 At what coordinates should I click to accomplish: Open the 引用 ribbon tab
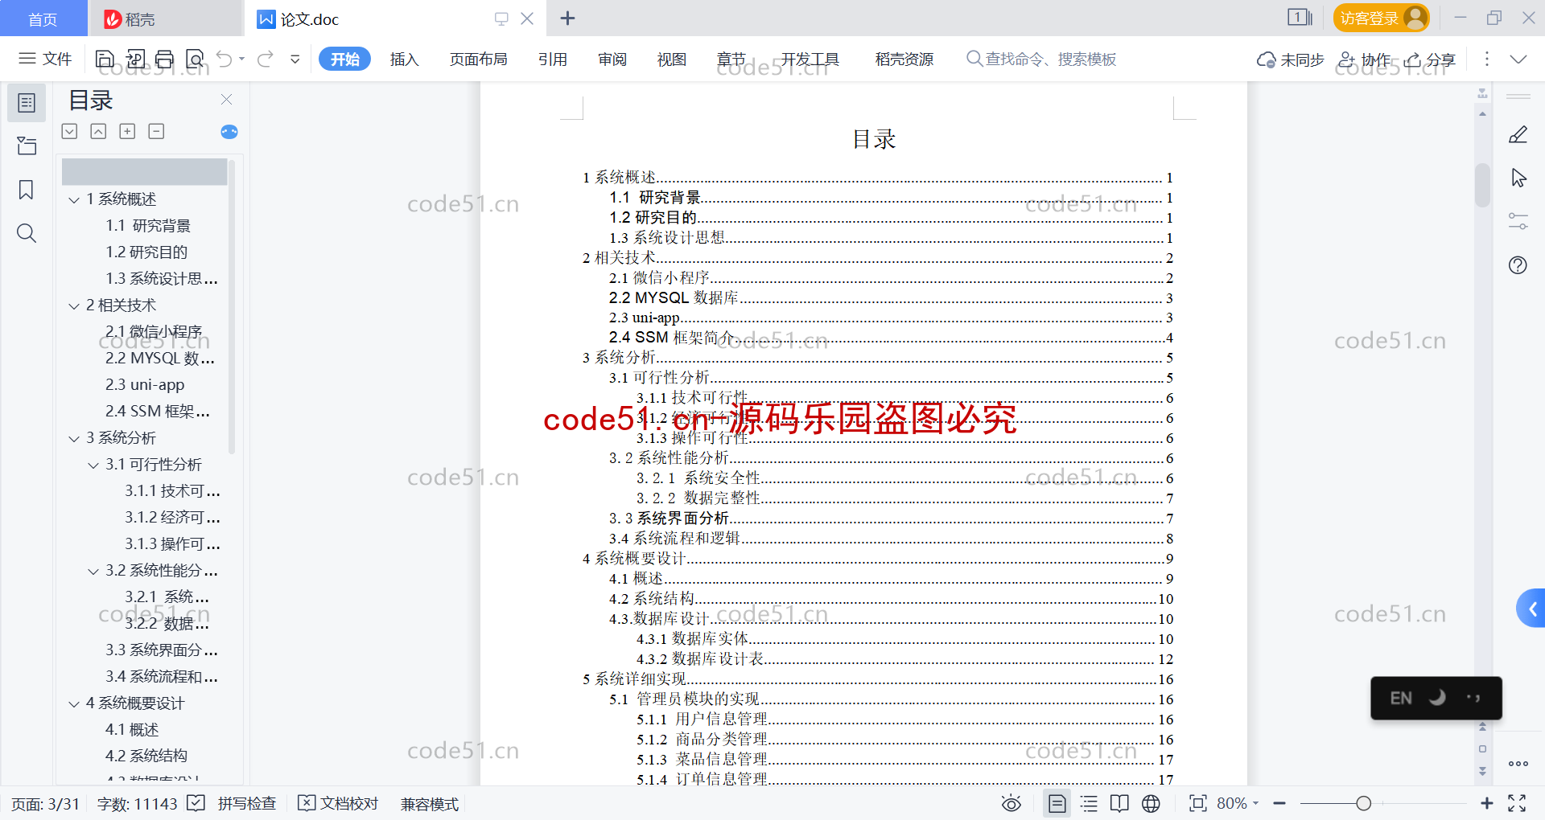pos(553,59)
